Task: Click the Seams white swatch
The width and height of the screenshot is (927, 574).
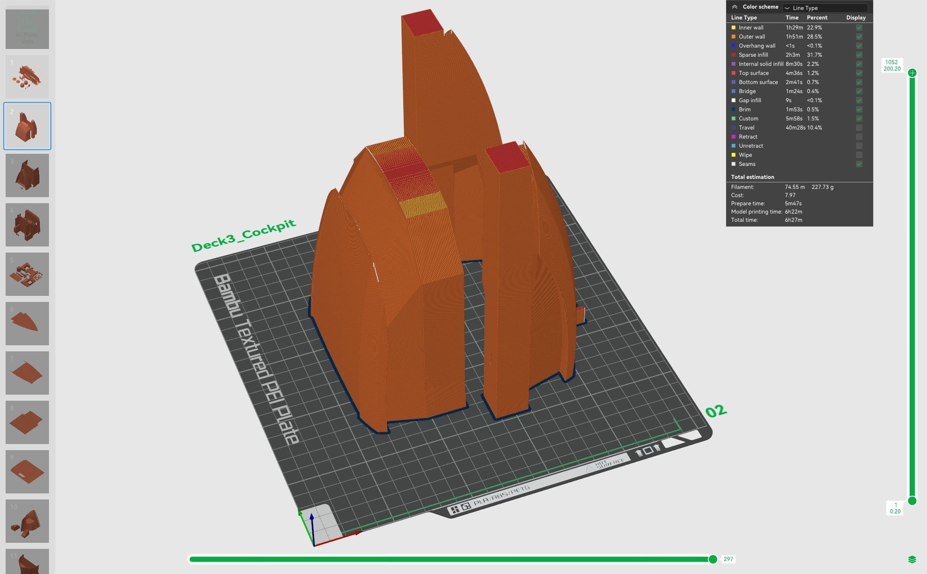Action: pos(733,164)
